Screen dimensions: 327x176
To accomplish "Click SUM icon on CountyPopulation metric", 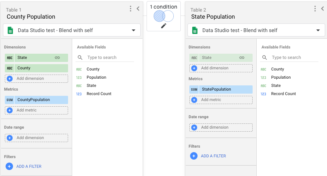I will 10,100.
